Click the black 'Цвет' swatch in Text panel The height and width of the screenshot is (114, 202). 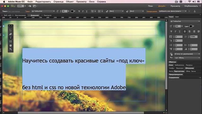click(191, 26)
